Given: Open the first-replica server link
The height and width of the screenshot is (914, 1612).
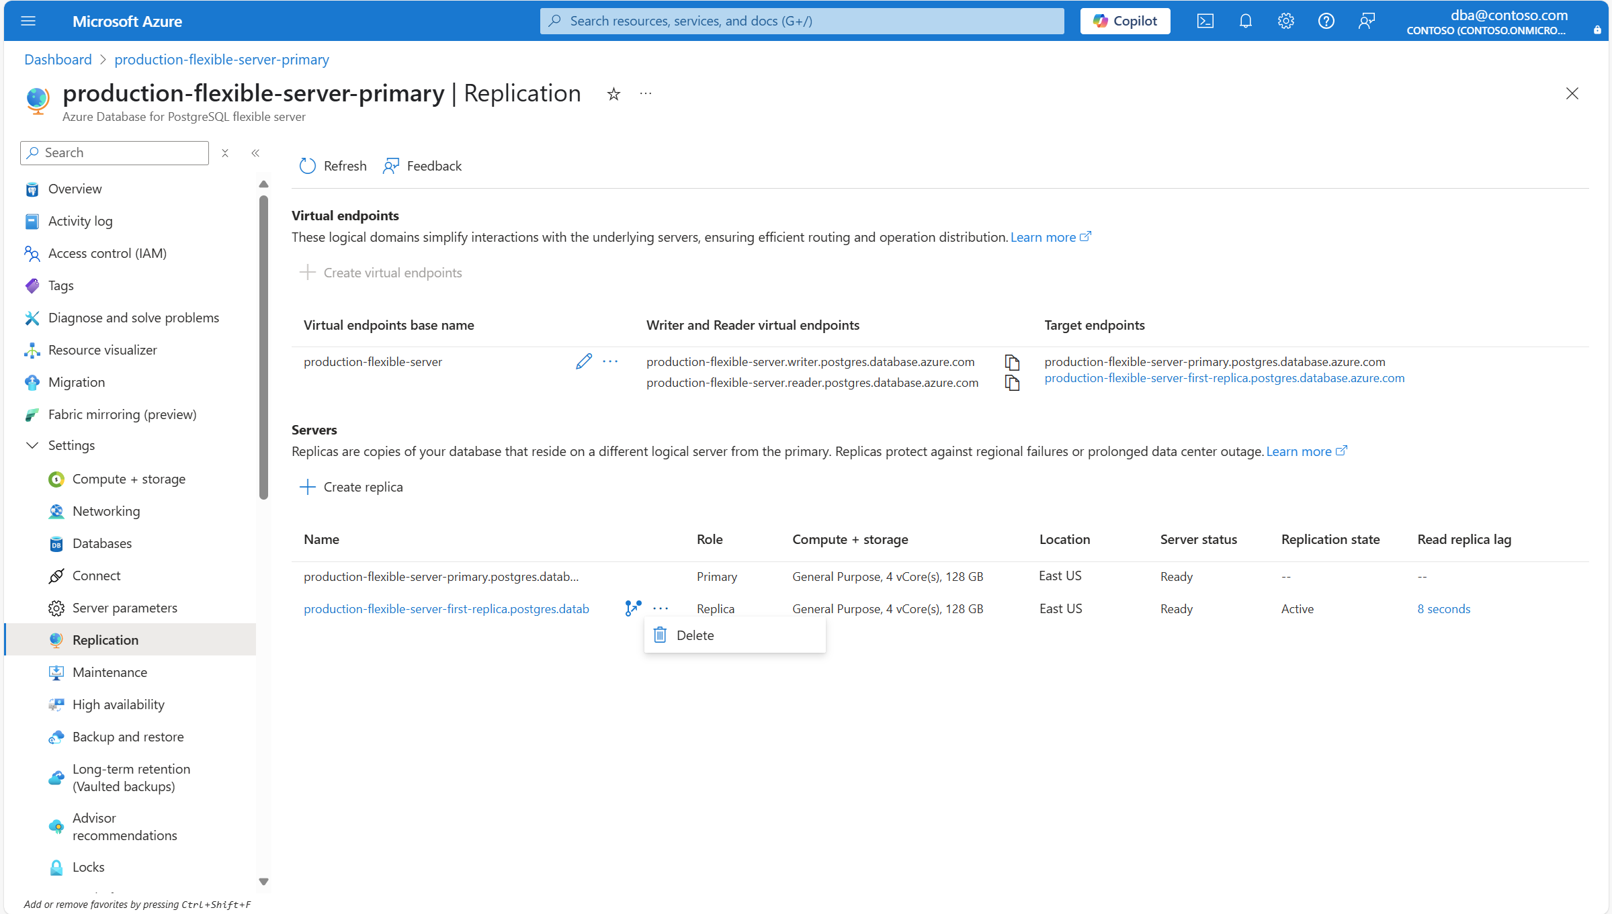Looking at the screenshot, I should tap(446, 608).
